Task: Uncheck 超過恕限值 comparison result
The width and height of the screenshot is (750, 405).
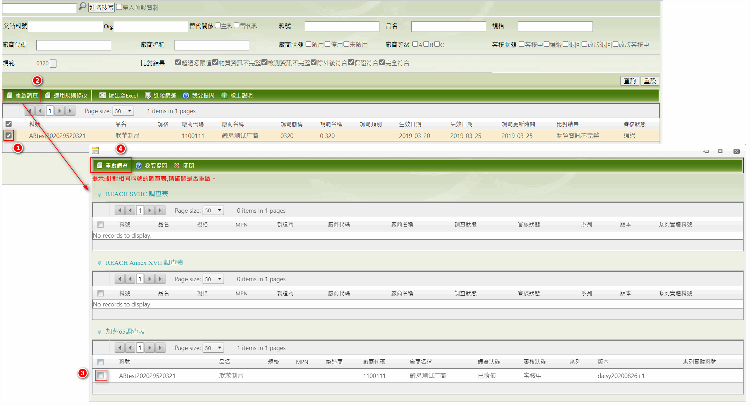Action: click(x=178, y=63)
